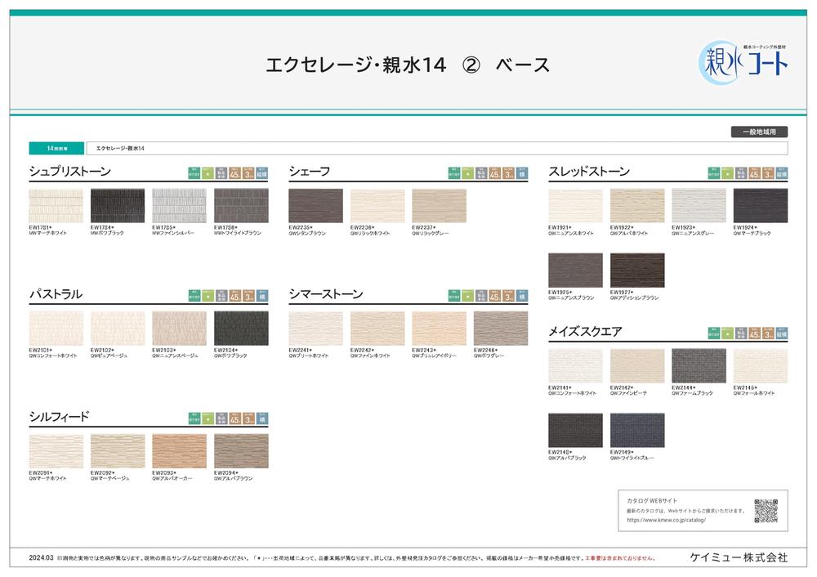Click the EW1927 QWアディションブラウン sample thumbnail
817x577 pixels.
click(637, 270)
